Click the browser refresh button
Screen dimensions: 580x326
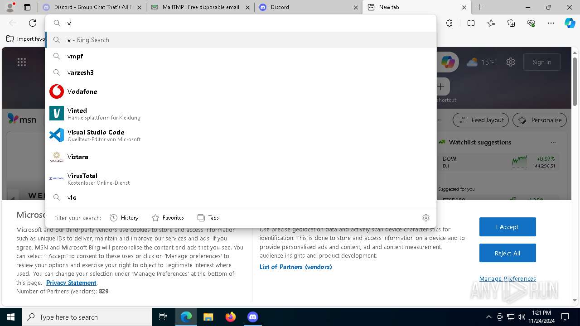(x=33, y=23)
